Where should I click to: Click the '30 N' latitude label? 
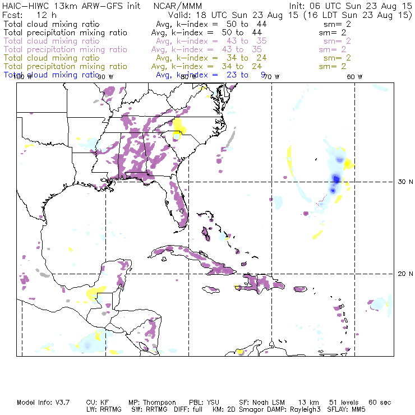(405, 182)
